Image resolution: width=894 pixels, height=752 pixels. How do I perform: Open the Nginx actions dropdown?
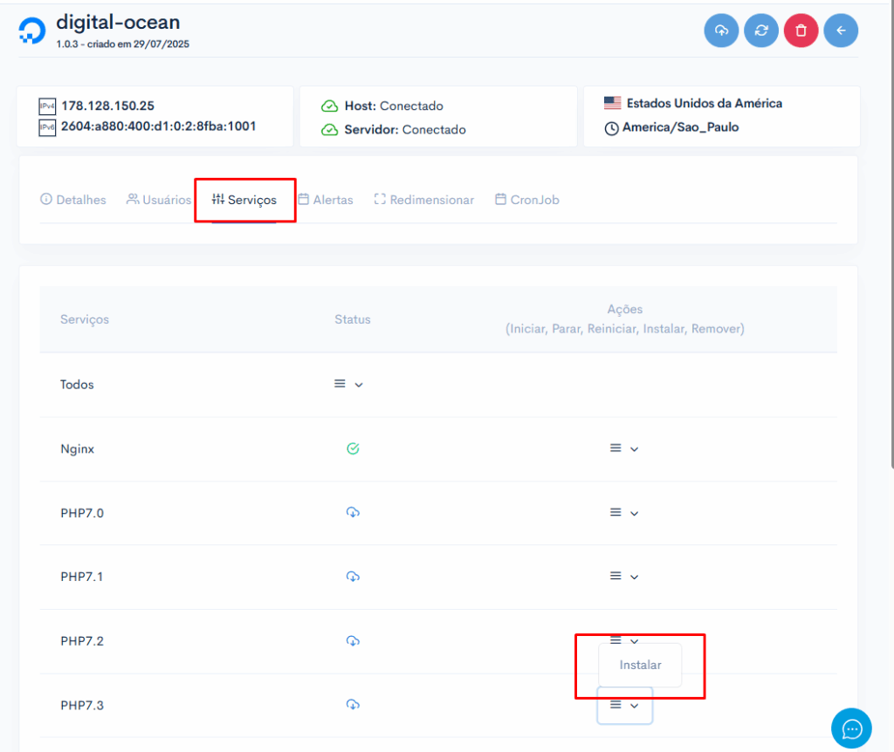(624, 449)
